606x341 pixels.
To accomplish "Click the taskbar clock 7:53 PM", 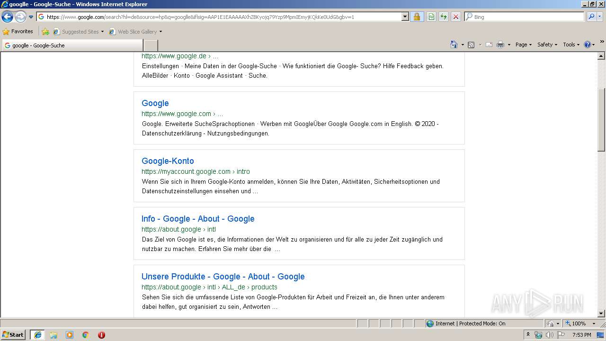I will point(581,335).
